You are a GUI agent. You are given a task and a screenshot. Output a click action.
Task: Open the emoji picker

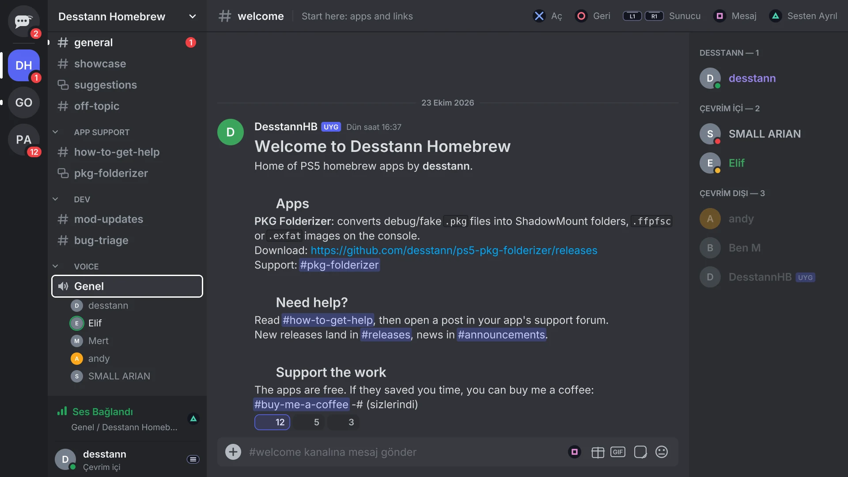pos(662,452)
